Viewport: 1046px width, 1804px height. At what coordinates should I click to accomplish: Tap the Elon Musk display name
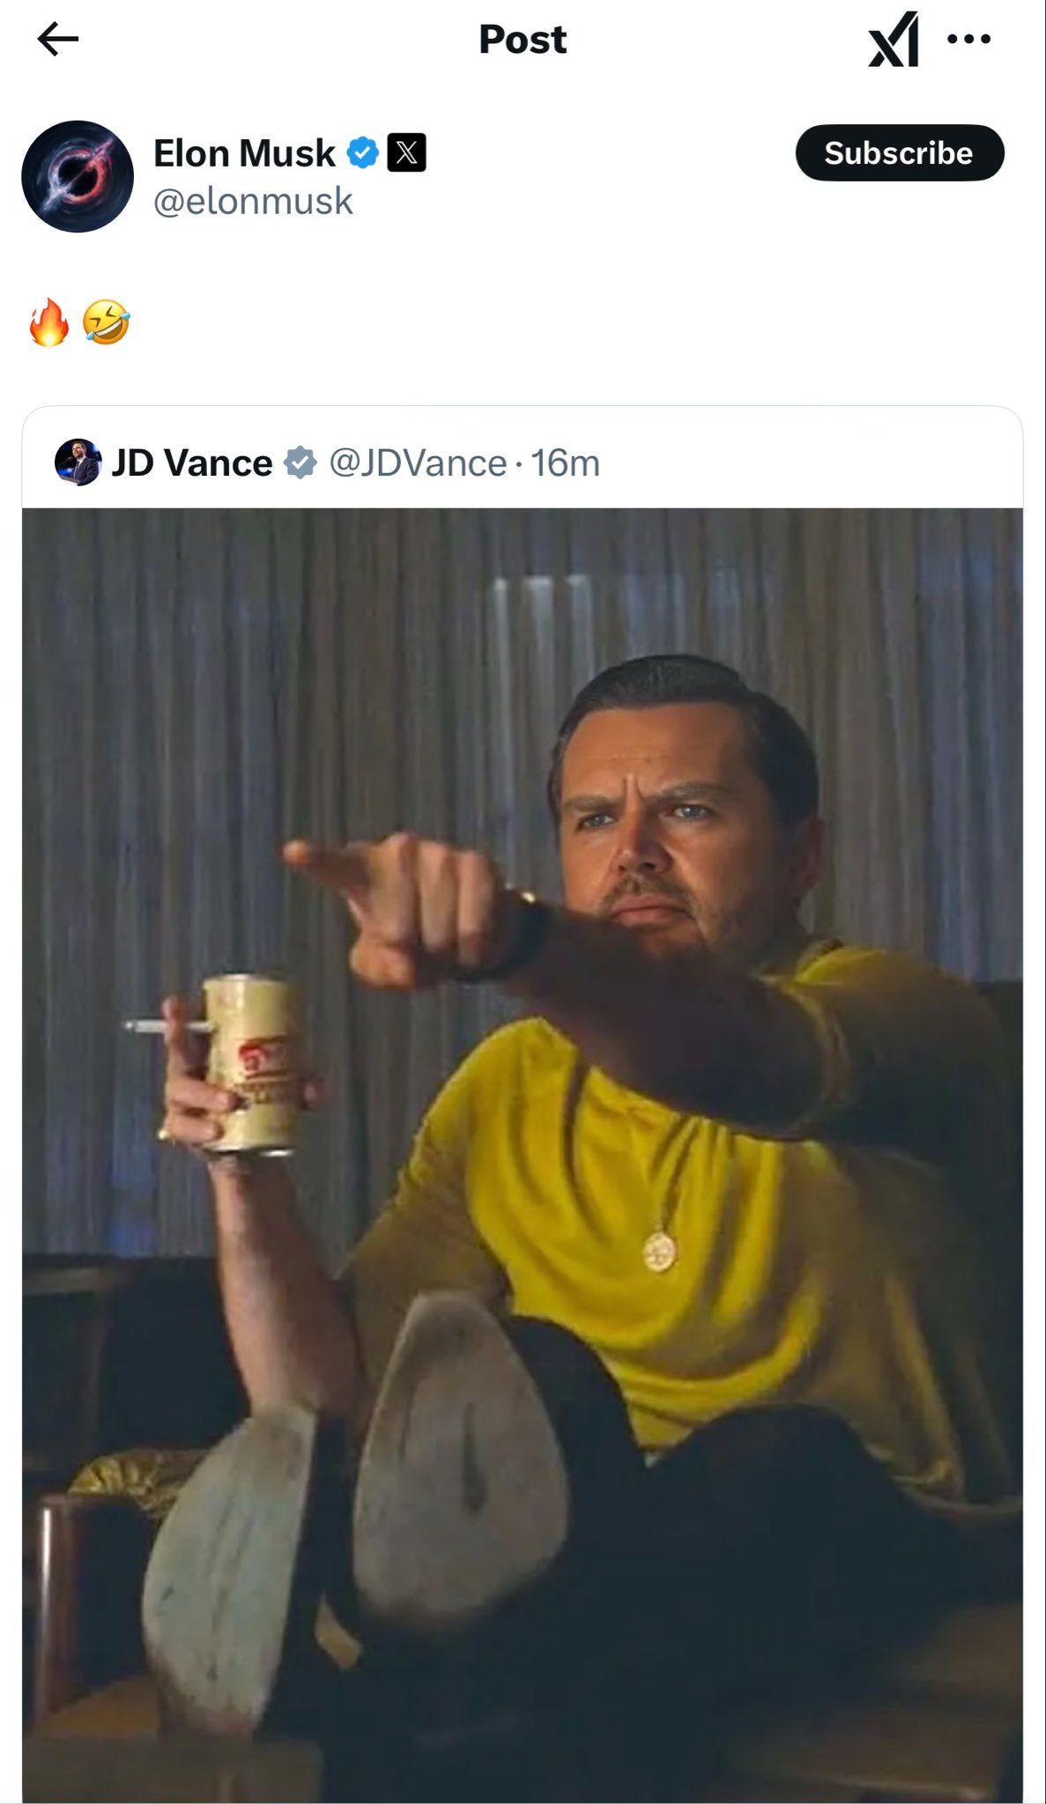pyautogui.click(x=244, y=153)
